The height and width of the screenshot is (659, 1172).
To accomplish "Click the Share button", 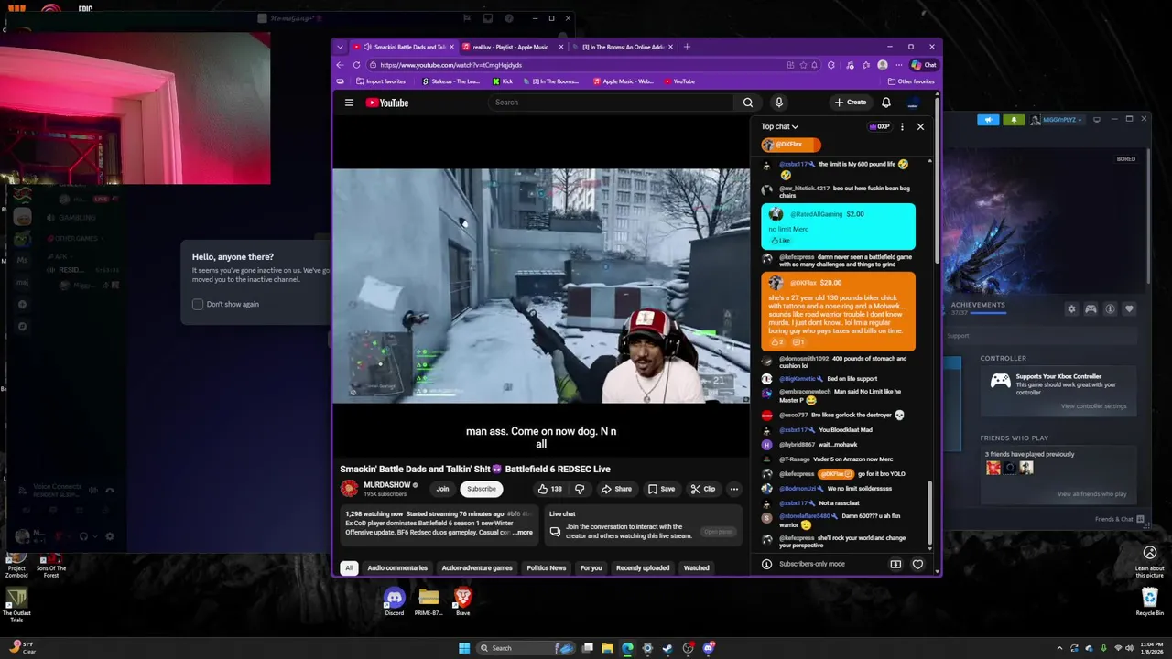I will 615,489.
